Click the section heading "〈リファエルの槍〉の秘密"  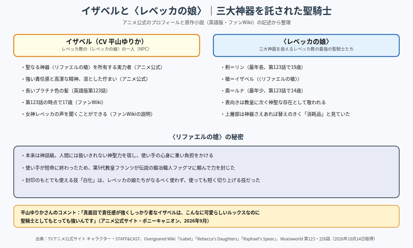pos(206,137)
